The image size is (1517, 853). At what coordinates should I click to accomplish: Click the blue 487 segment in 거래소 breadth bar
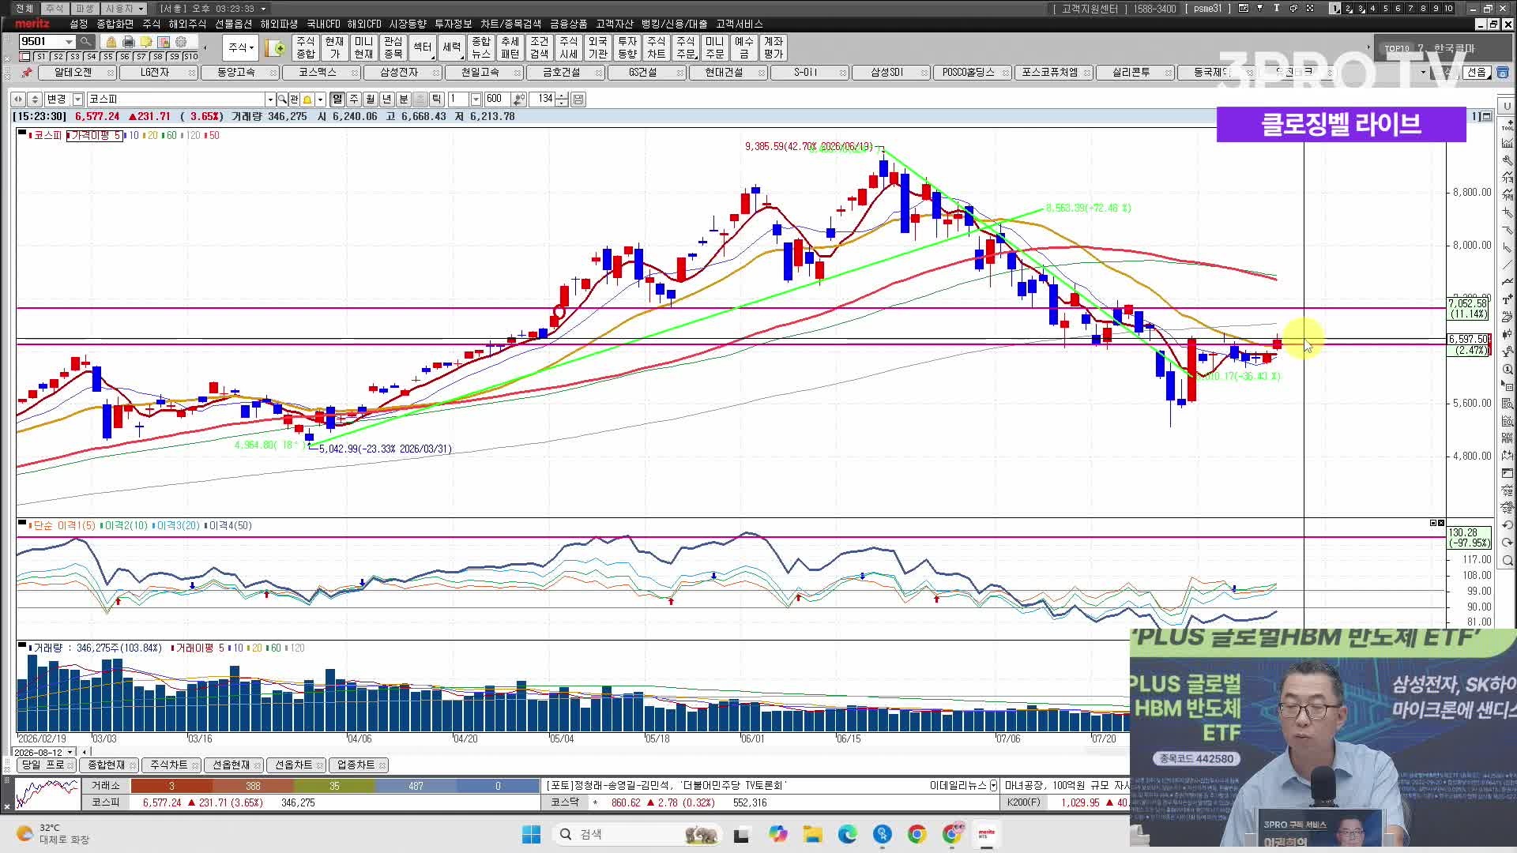(x=416, y=786)
